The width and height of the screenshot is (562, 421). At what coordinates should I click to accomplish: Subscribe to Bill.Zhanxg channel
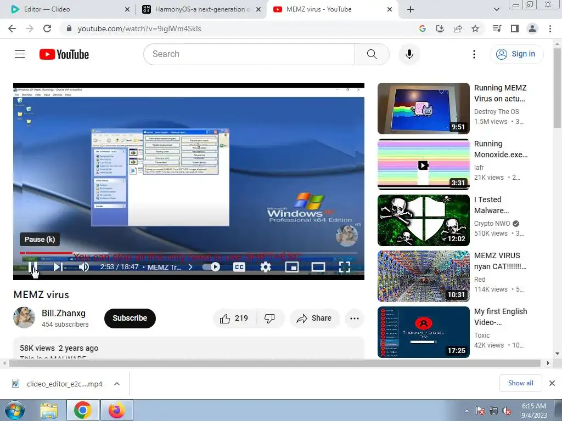tap(130, 318)
